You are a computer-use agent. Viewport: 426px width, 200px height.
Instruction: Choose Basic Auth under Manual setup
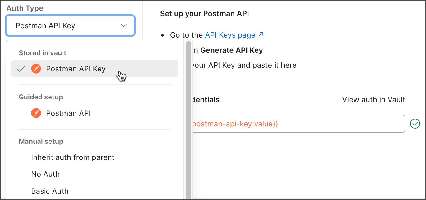coord(50,191)
